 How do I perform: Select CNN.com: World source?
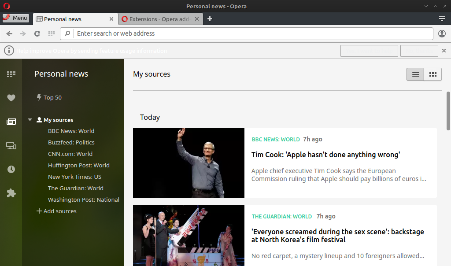tap(70, 154)
